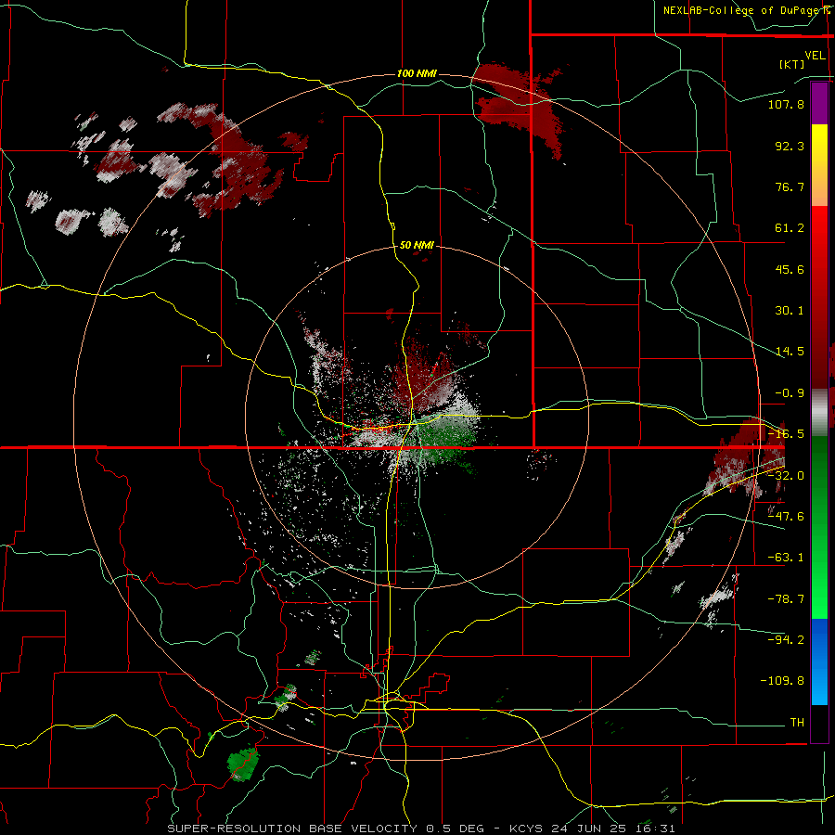Click the -94.2 velocity scale value
Viewport: 835px width, 835px height.
[x=786, y=639]
